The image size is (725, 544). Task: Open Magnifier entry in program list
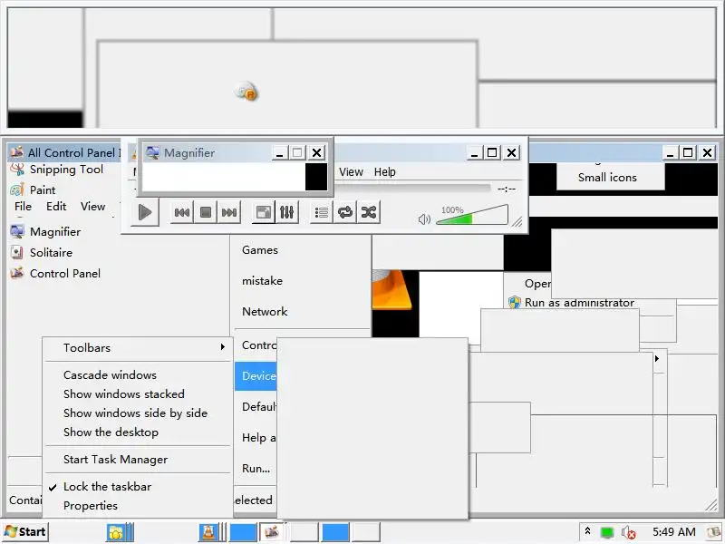pos(45,231)
